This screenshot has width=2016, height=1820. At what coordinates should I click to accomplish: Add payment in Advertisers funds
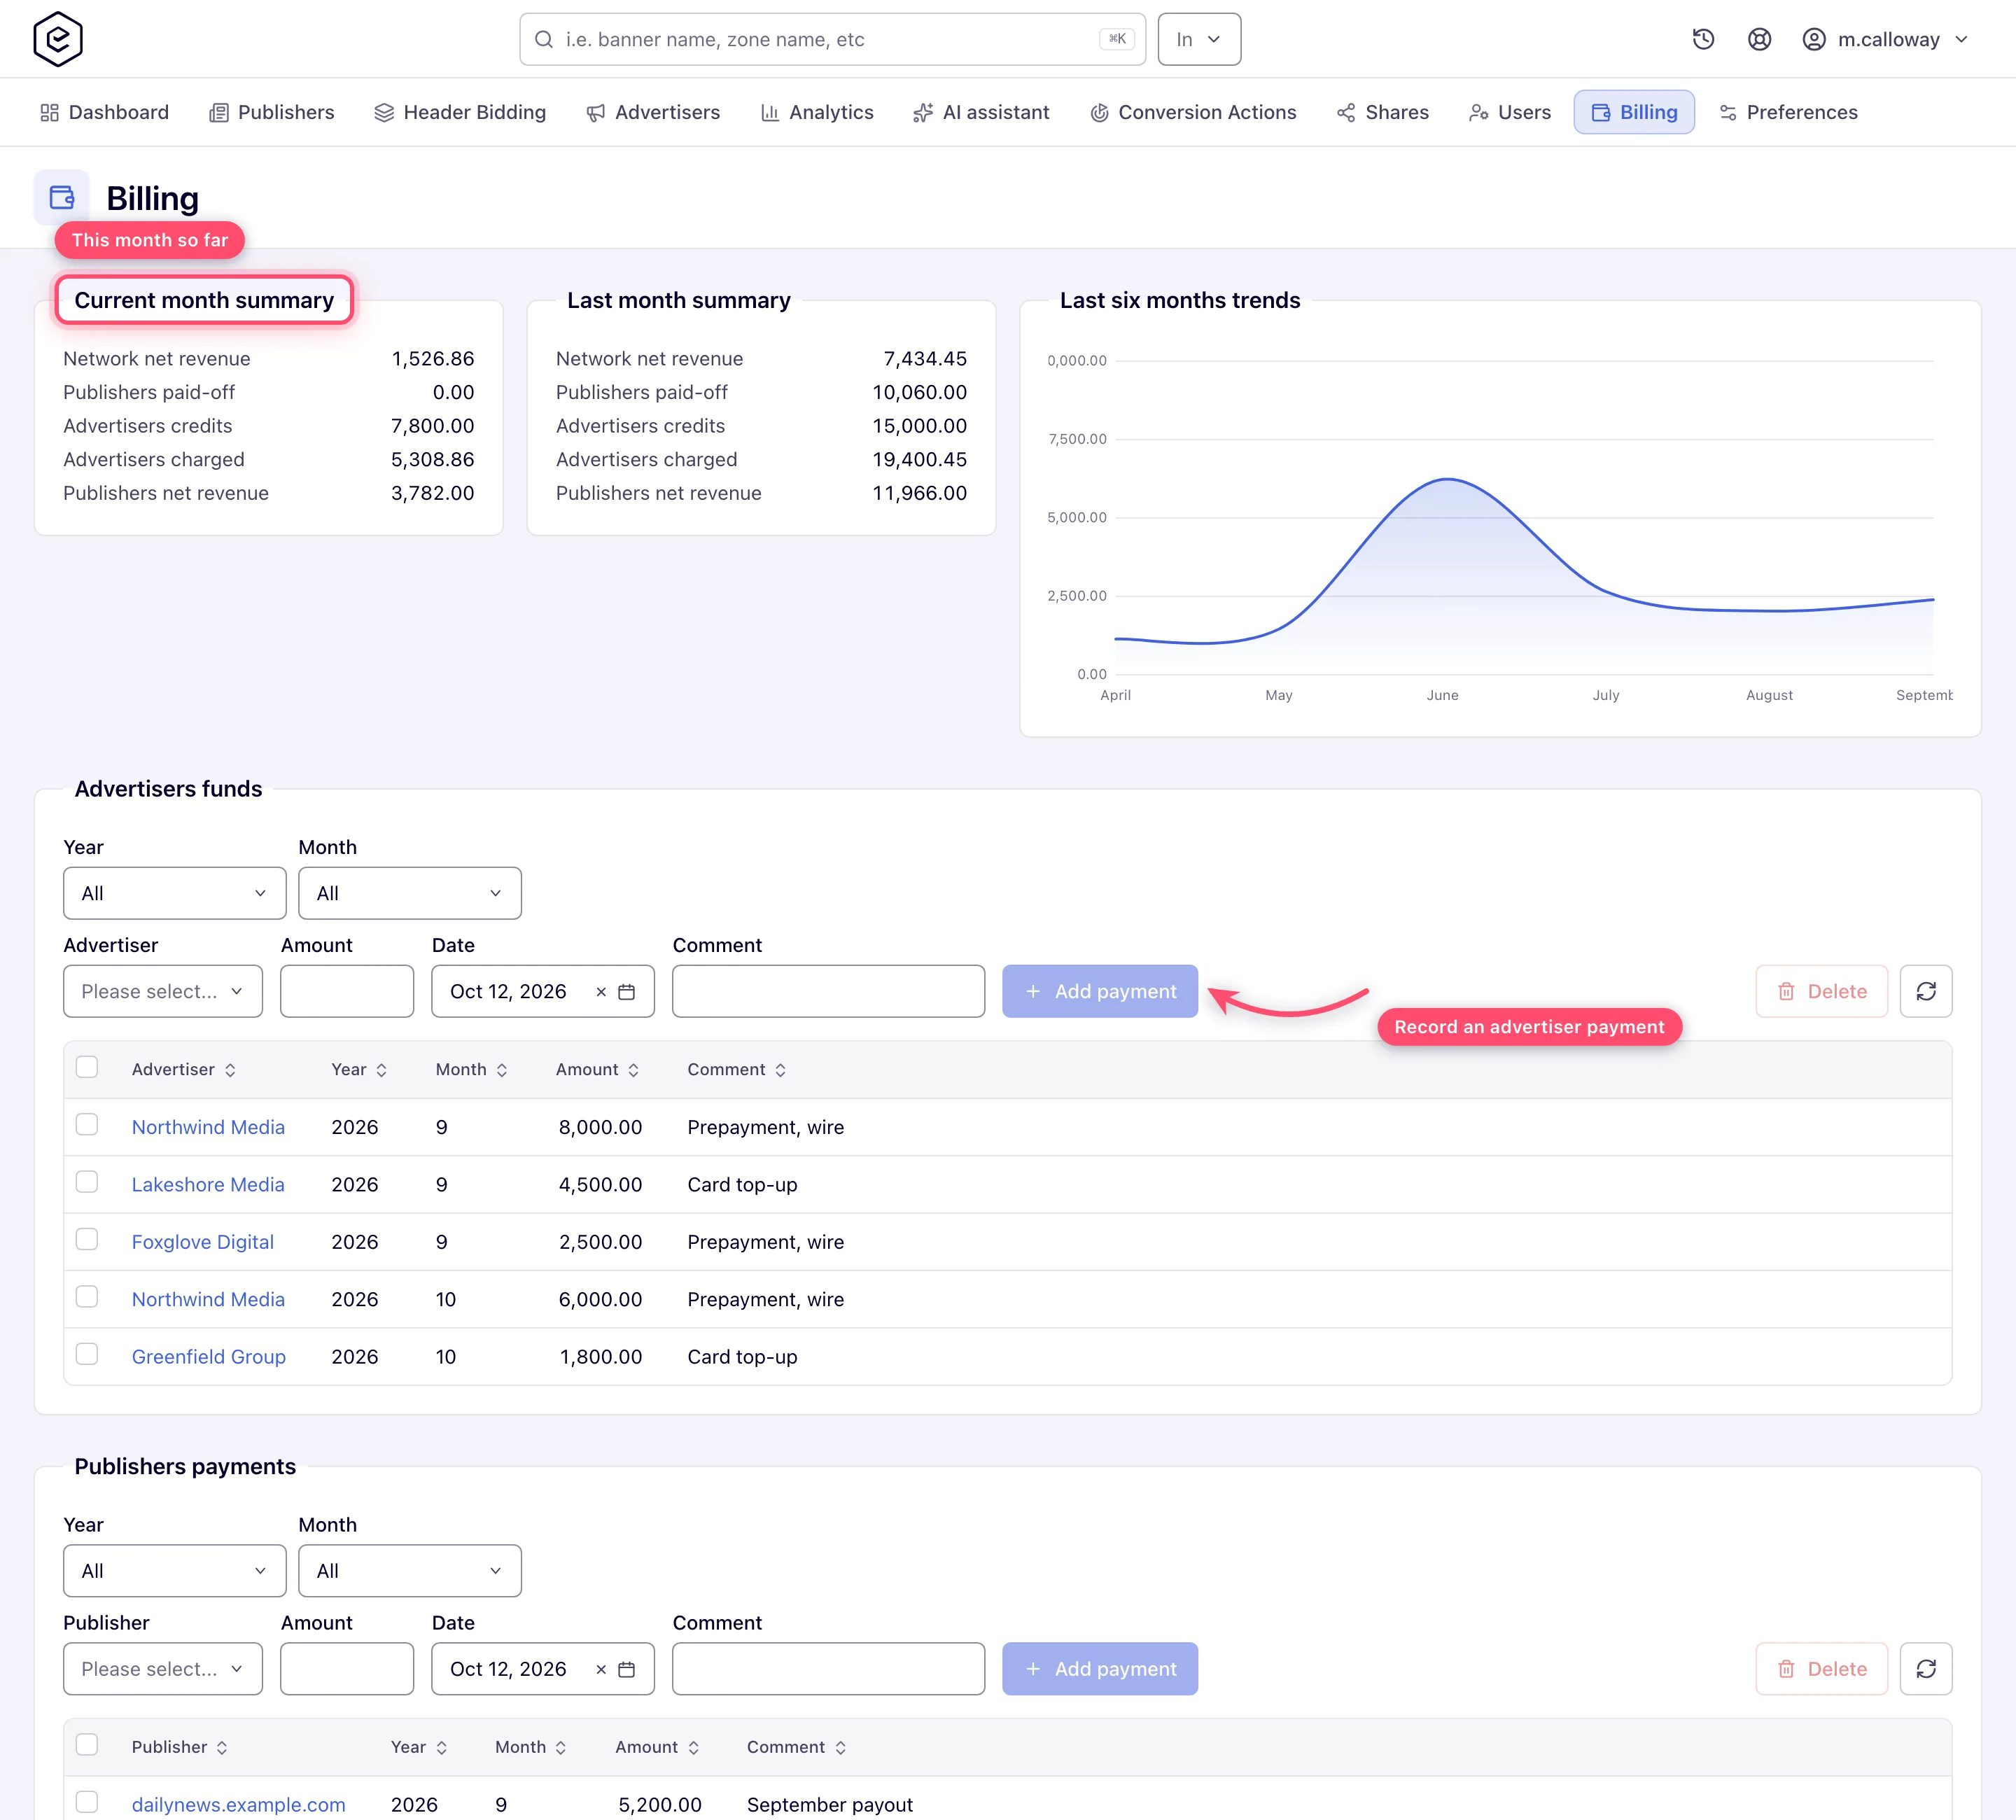(1100, 991)
